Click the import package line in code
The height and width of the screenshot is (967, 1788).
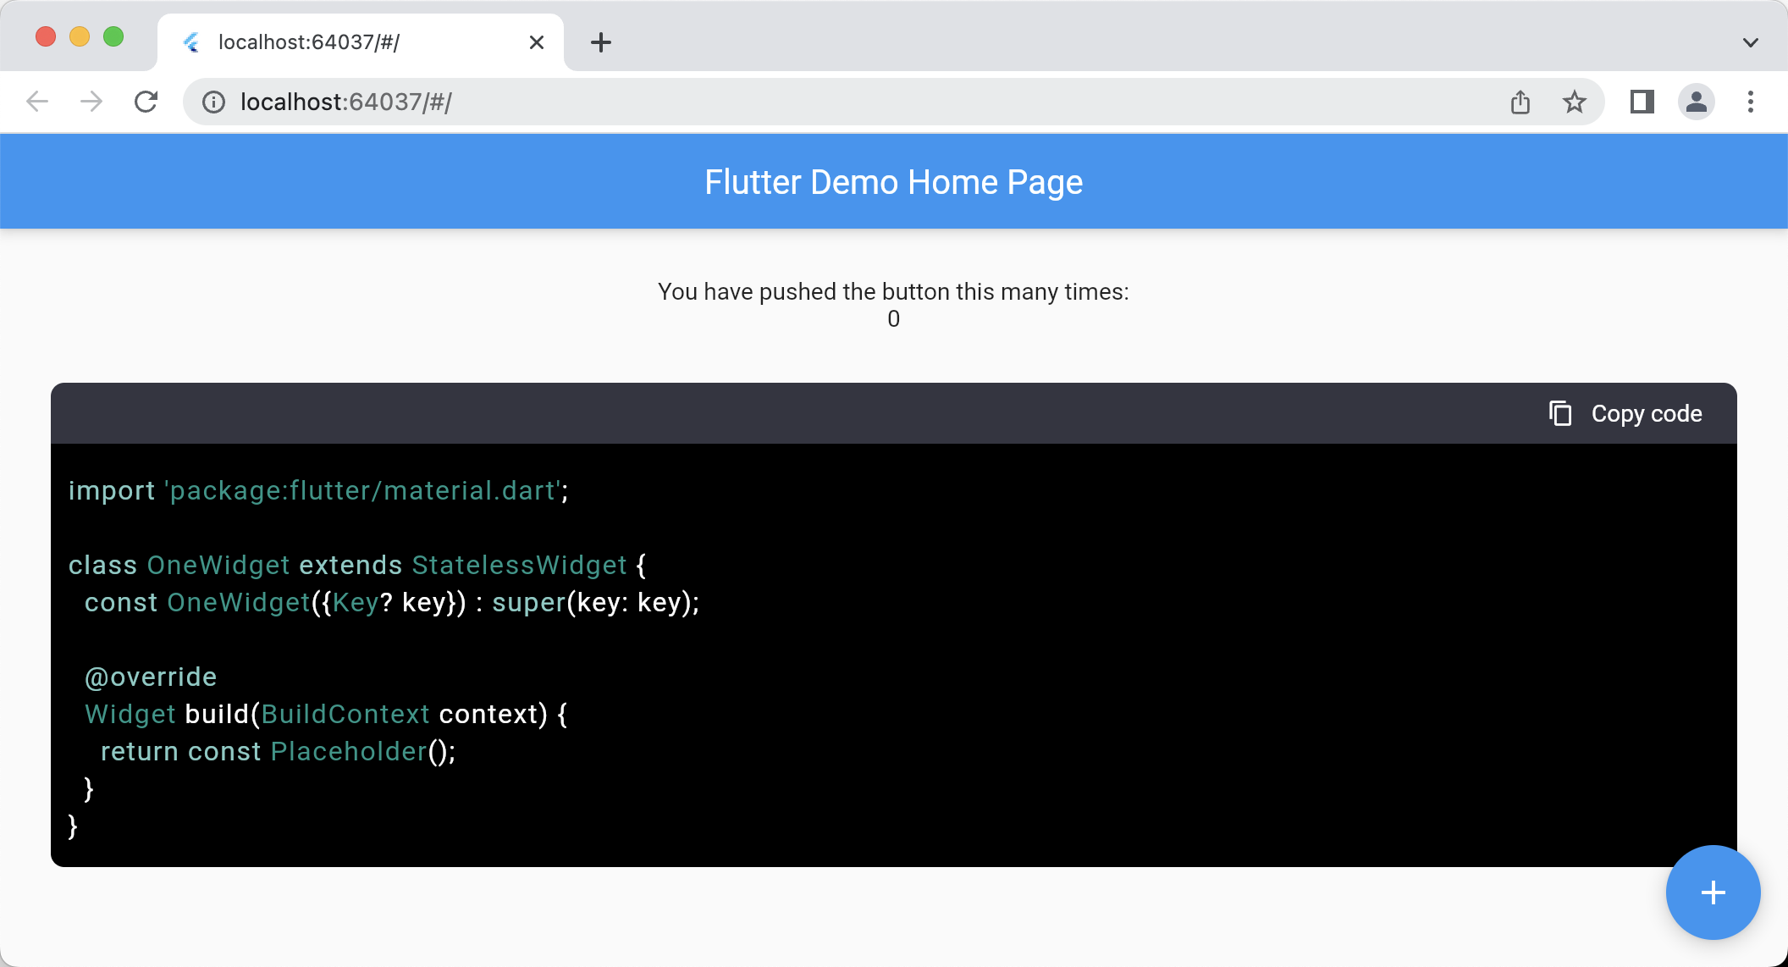pos(318,490)
